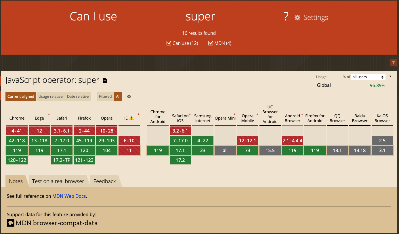Click Safari on iOS 17.2 cell
Viewport: 399px width, 234px height.
click(x=180, y=160)
